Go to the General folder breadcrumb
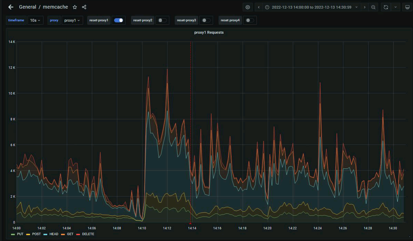Image resolution: width=413 pixels, height=241 pixels. (27, 7)
